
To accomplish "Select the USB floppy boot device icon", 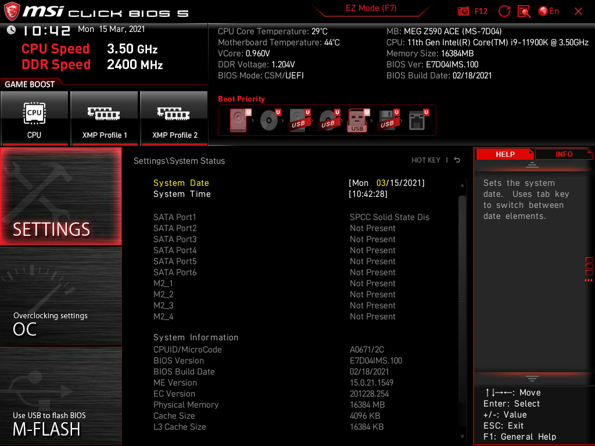I will 388,120.
